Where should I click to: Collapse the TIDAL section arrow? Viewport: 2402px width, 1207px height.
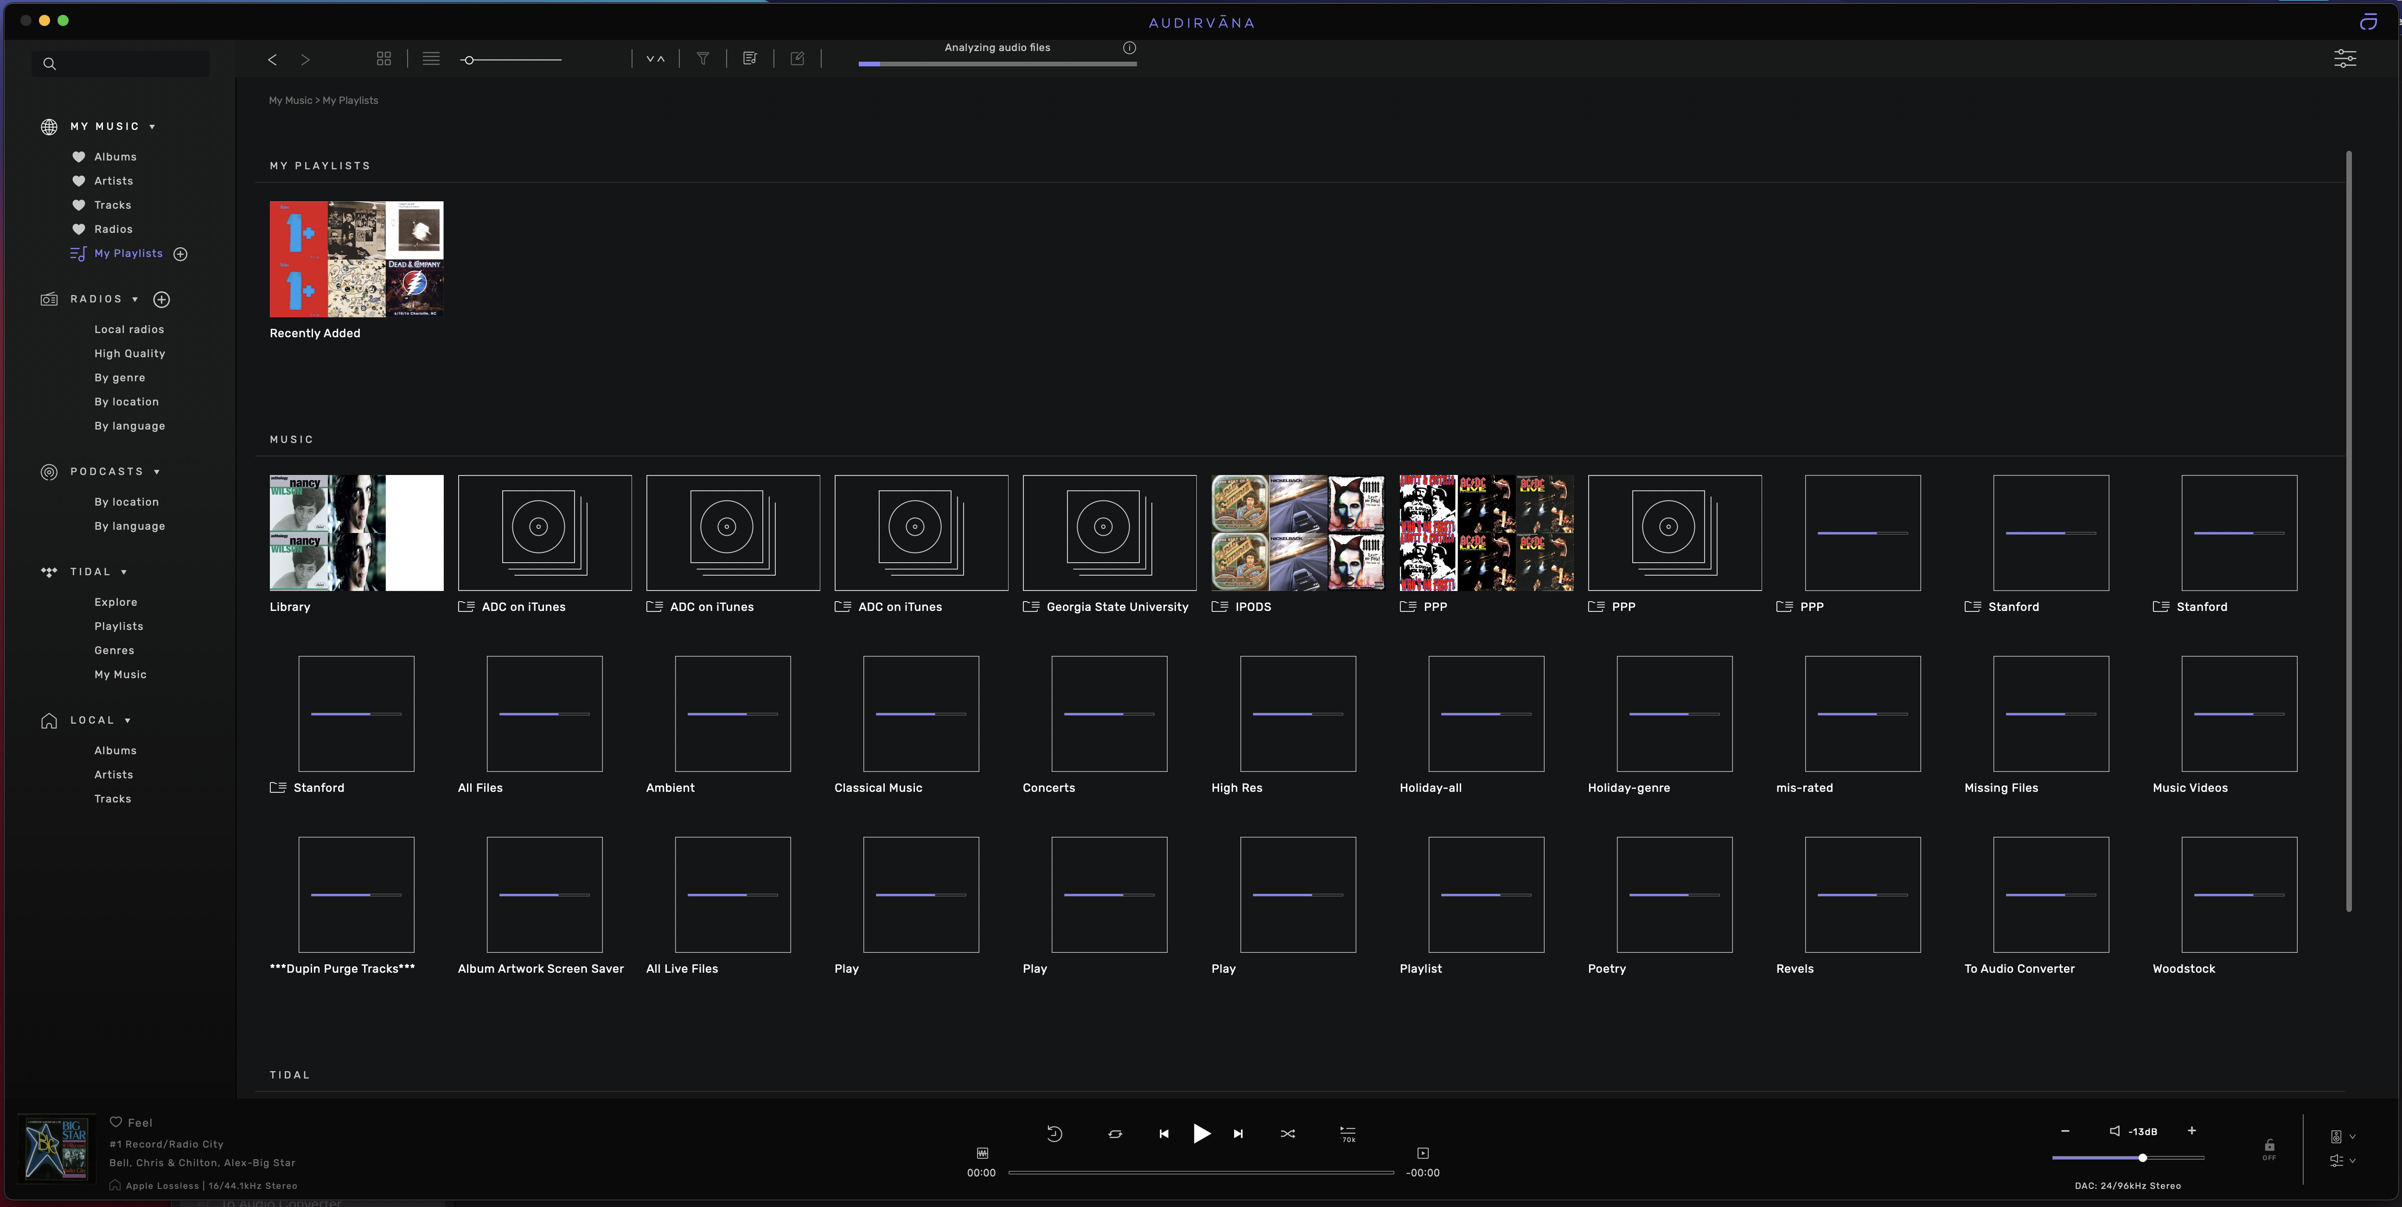coord(123,572)
